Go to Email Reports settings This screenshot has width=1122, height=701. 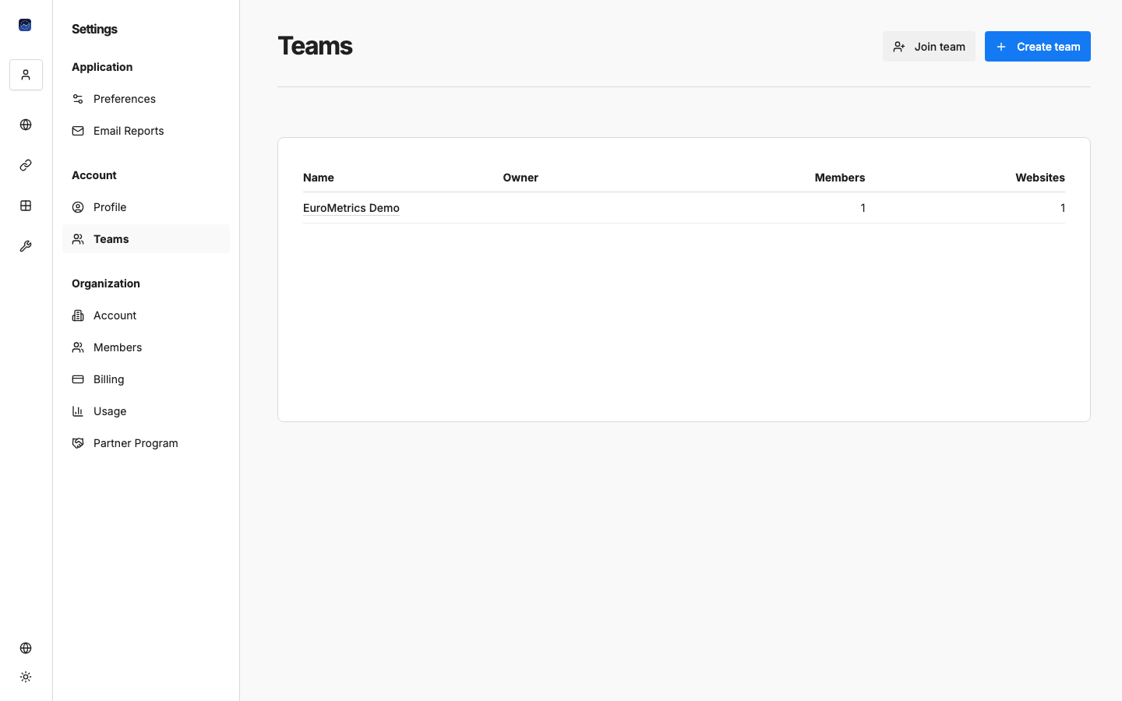pos(146,131)
